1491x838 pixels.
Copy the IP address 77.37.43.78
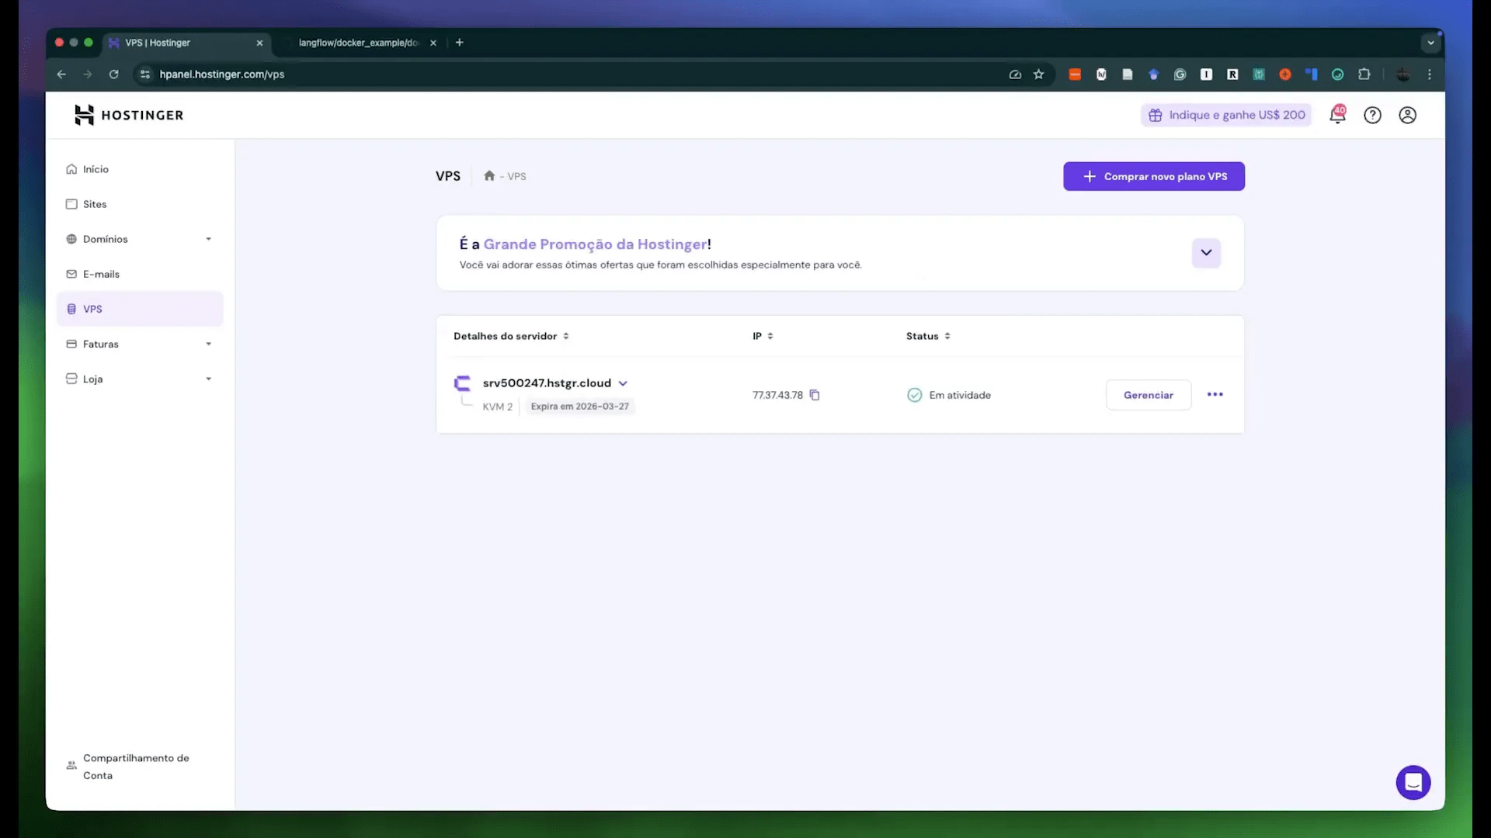click(815, 395)
